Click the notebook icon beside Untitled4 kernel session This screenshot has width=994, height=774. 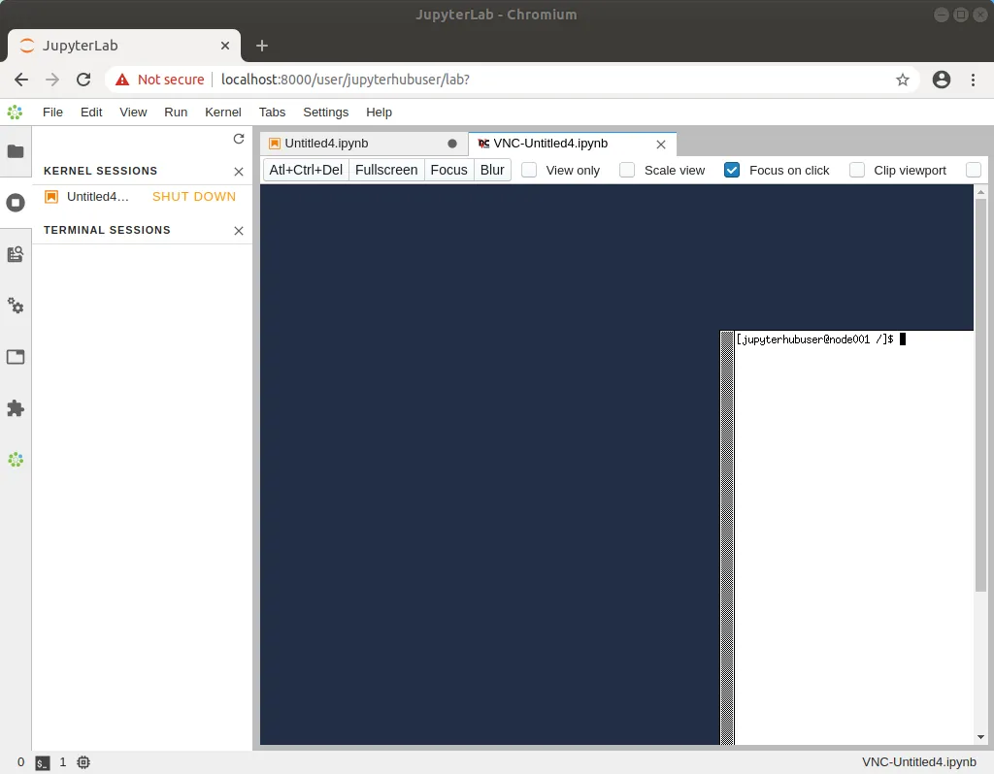coord(51,197)
